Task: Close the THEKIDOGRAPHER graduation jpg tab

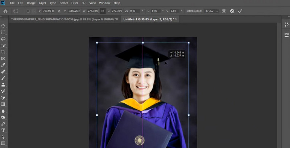Action: pyautogui.click(x=117, y=19)
